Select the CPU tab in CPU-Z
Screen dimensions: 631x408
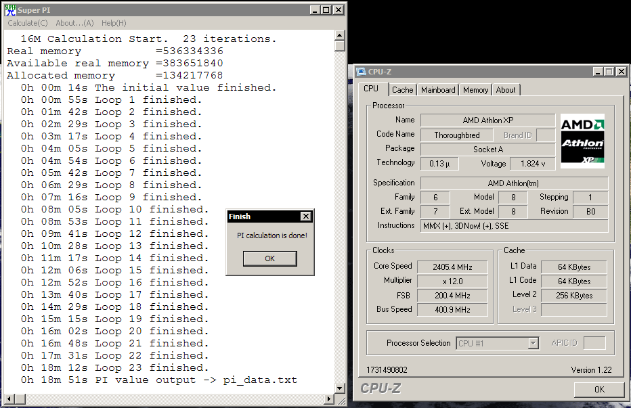point(371,89)
